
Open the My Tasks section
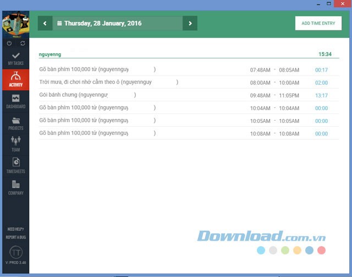click(15, 58)
